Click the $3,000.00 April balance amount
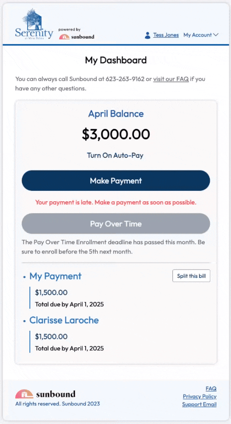 click(x=116, y=134)
